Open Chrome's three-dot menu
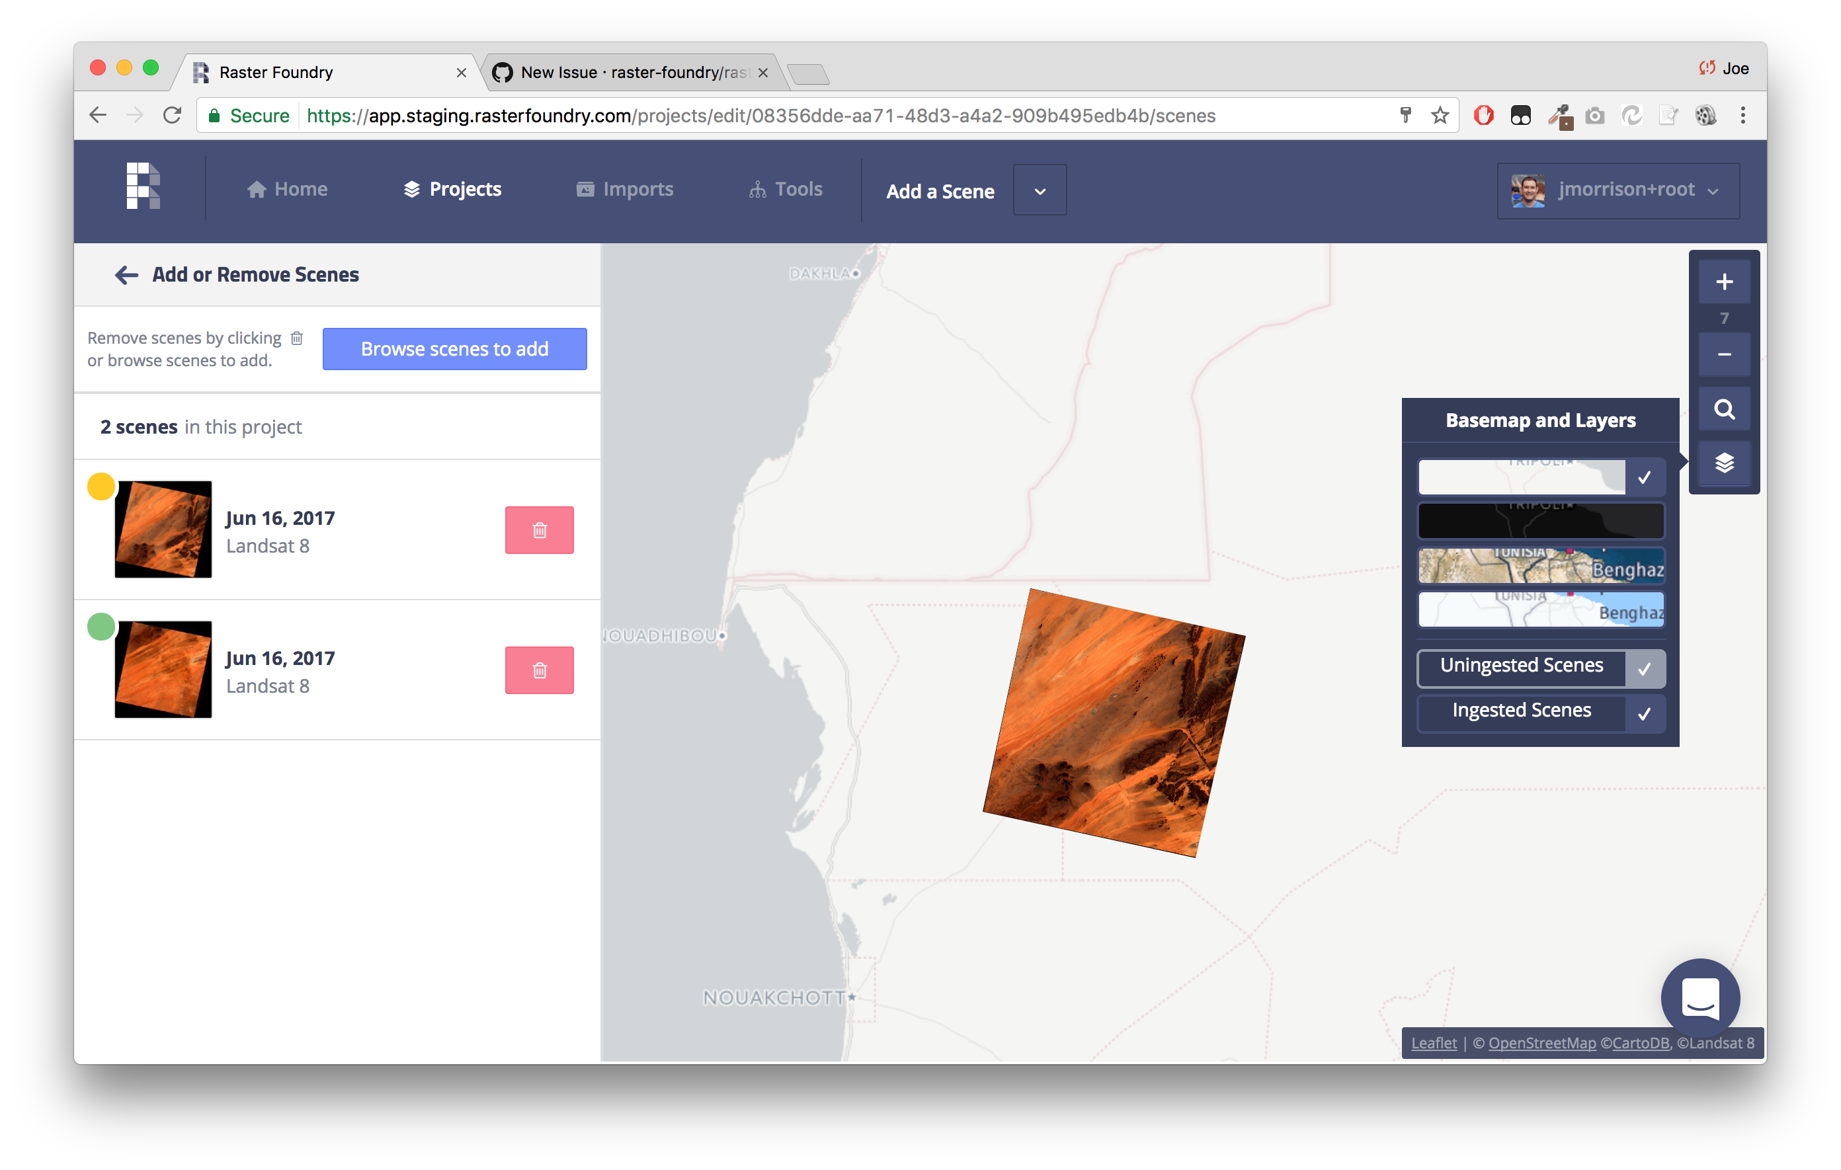This screenshot has width=1841, height=1170. [x=1743, y=116]
